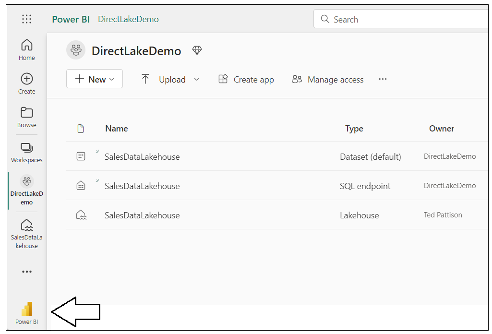Open the New item dropdown
Viewport: 492px width, 334px height.
click(95, 79)
